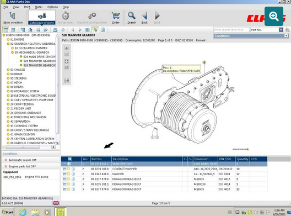This screenshot has height=216, width=291.
Task: Click the star note icon on M10X150 bolt row
Action: pos(69,184)
